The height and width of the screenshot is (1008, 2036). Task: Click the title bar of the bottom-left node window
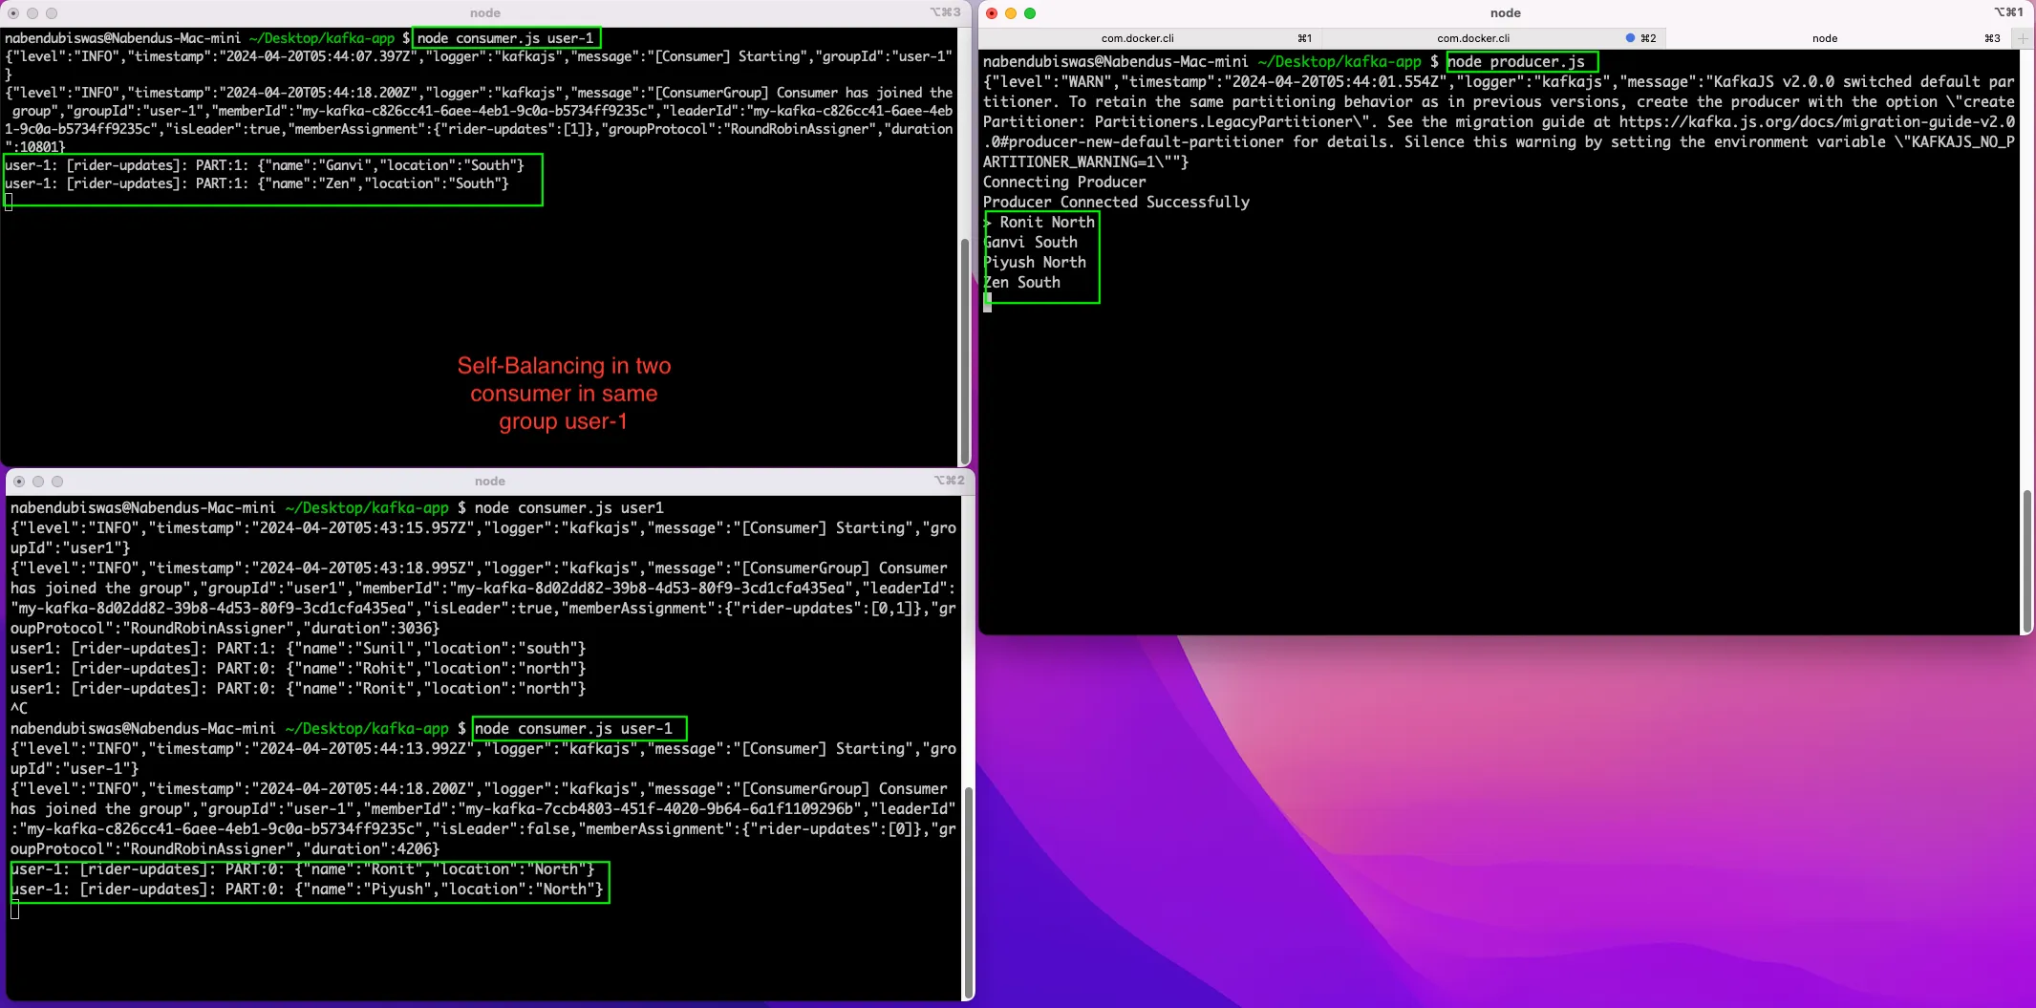coord(489,482)
